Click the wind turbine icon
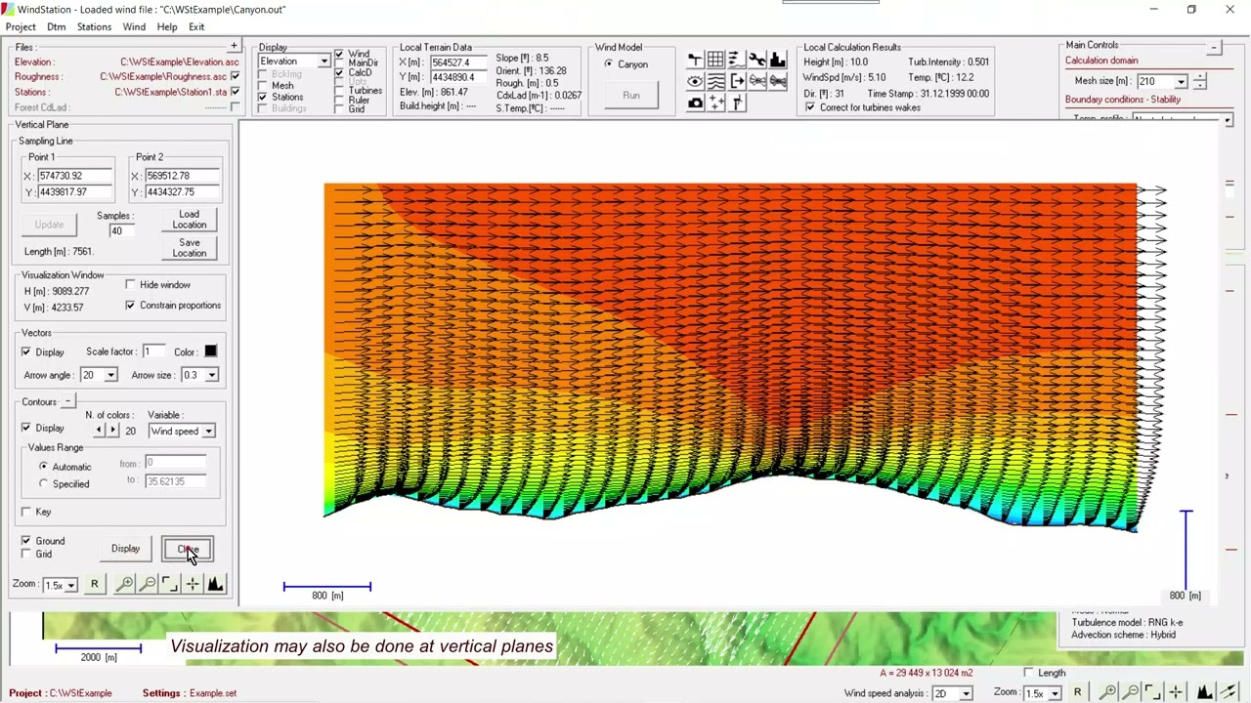The width and height of the screenshot is (1251, 703). tap(737, 103)
